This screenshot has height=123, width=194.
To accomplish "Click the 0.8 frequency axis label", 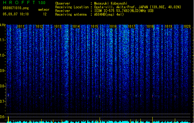I will [2, 86].
